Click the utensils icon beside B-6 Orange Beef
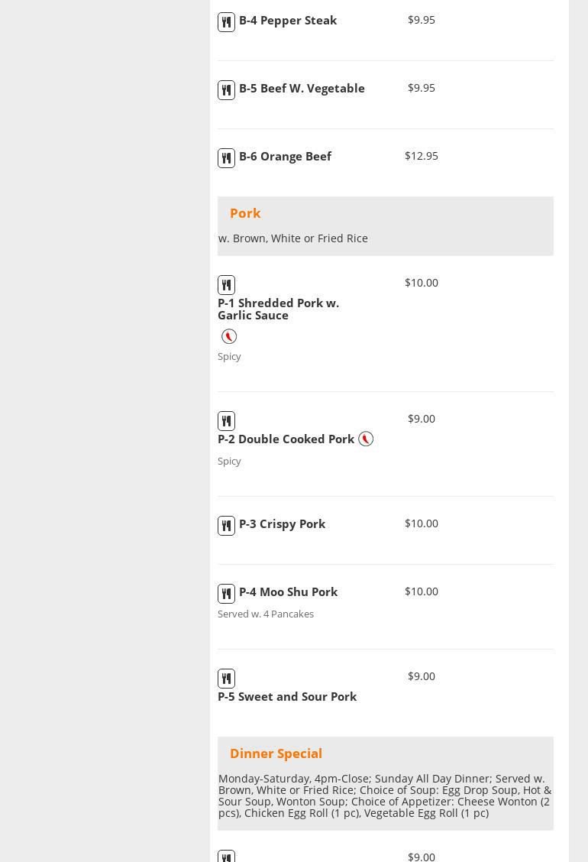Screen dimensions: 588x862 point(226,158)
